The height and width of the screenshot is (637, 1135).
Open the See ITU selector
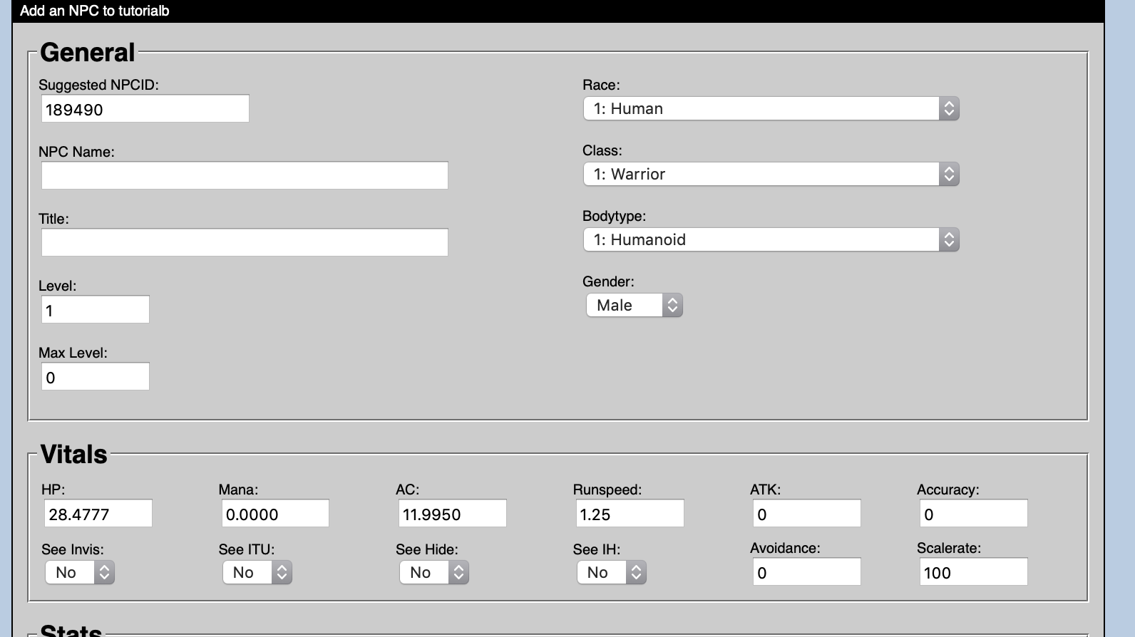tap(257, 572)
